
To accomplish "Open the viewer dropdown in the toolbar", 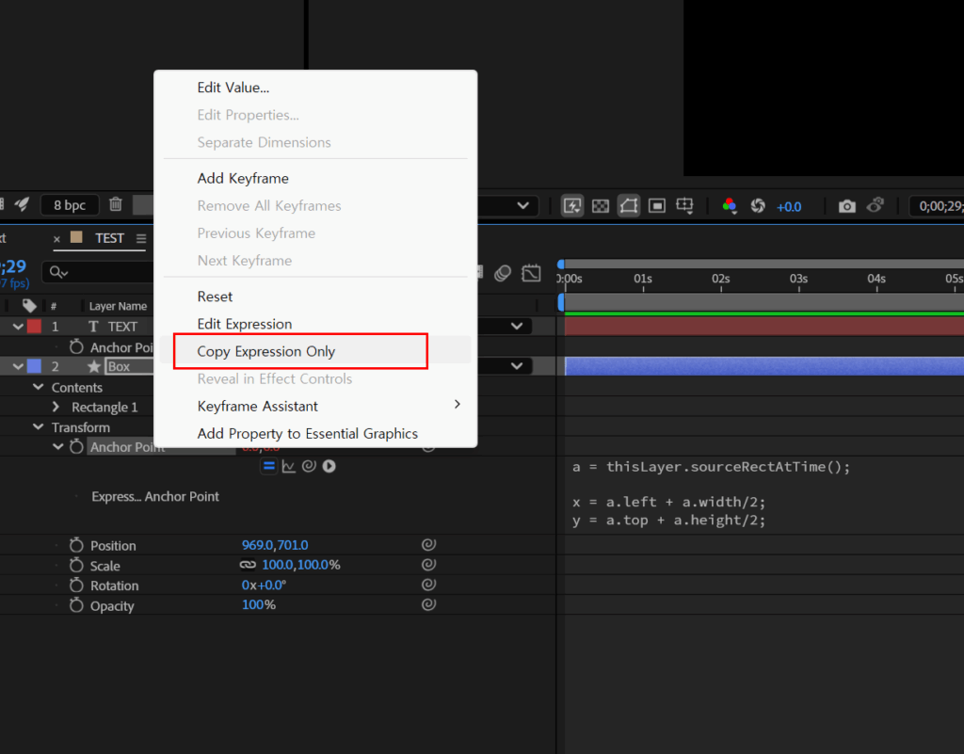I will 523,205.
